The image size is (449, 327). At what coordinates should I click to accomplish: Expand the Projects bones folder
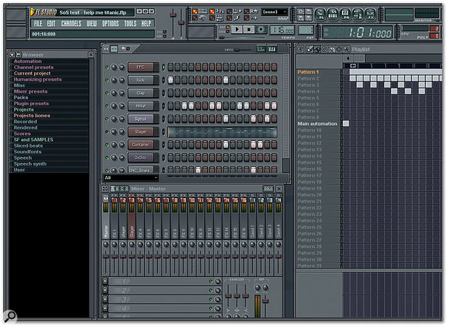(32, 116)
